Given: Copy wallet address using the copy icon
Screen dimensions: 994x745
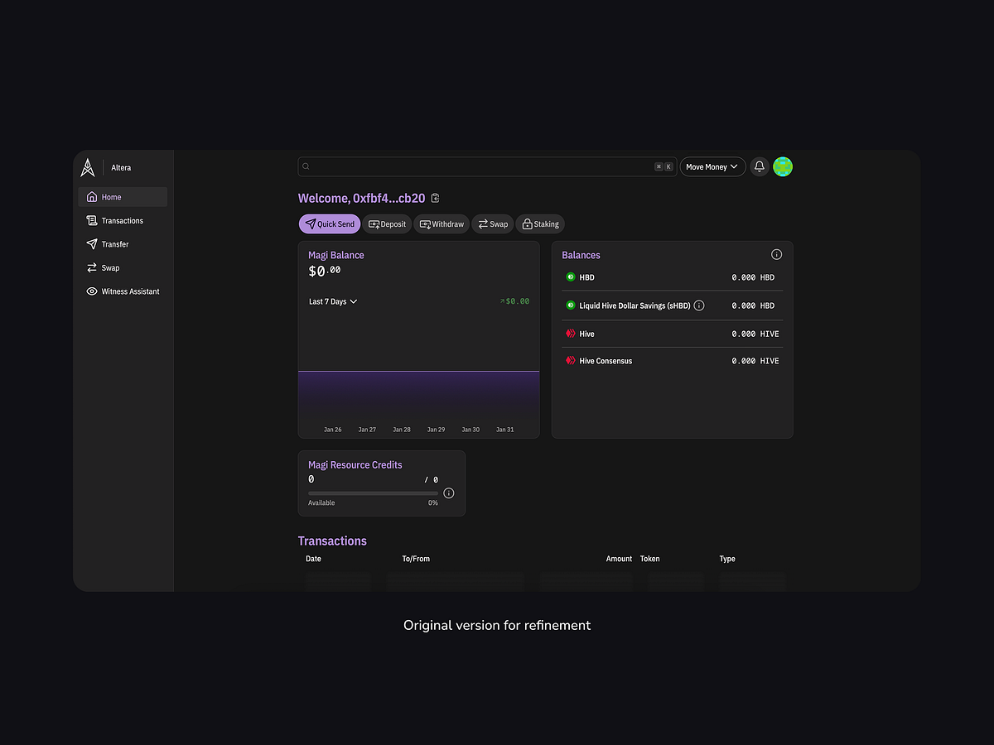Looking at the screenshot, I should tap(435, 198).
